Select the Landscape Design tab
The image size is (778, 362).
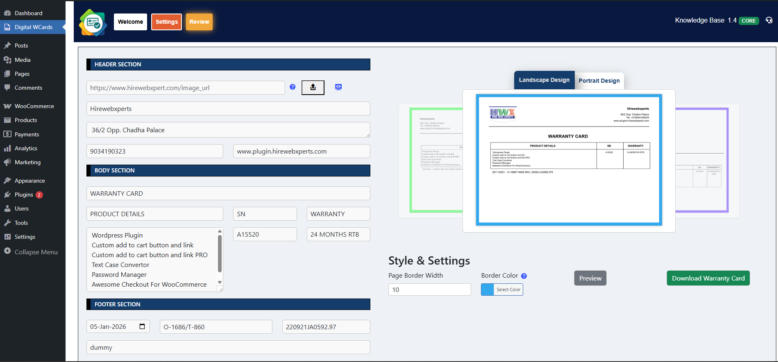point(544,80)
